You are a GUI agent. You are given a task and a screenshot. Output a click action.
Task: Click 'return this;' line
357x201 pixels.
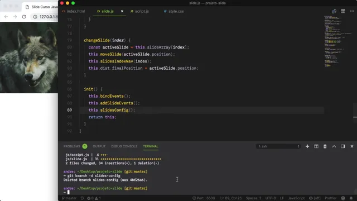click(x=103, y=117)
